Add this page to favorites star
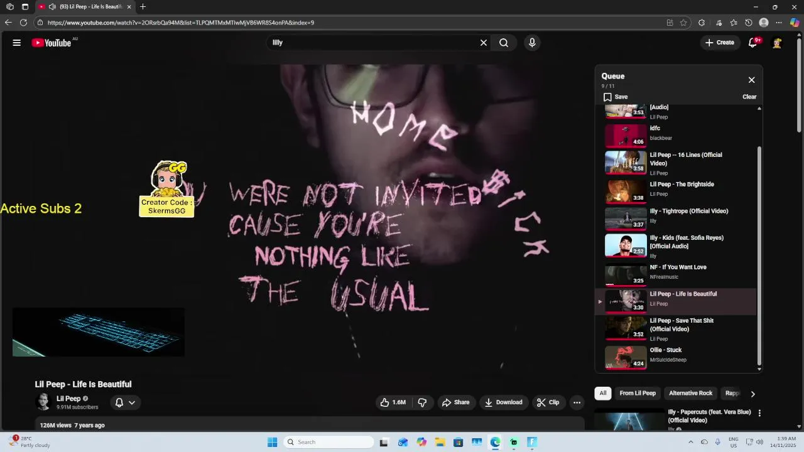Viewport: 804px width, 452px height. [683, 23]
